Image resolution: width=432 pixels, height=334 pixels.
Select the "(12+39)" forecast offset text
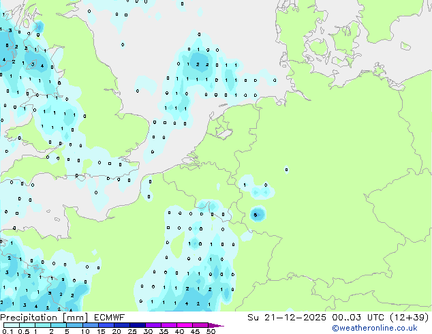(x=409, y=318)
